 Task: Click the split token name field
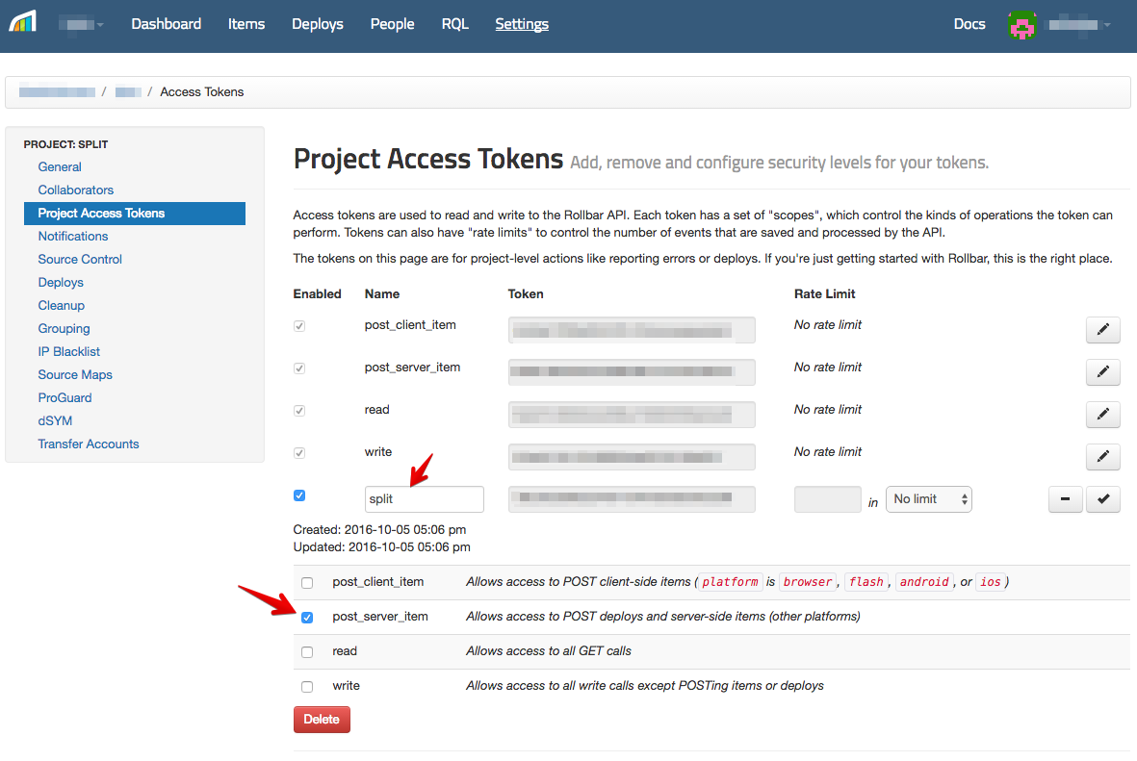424,499
